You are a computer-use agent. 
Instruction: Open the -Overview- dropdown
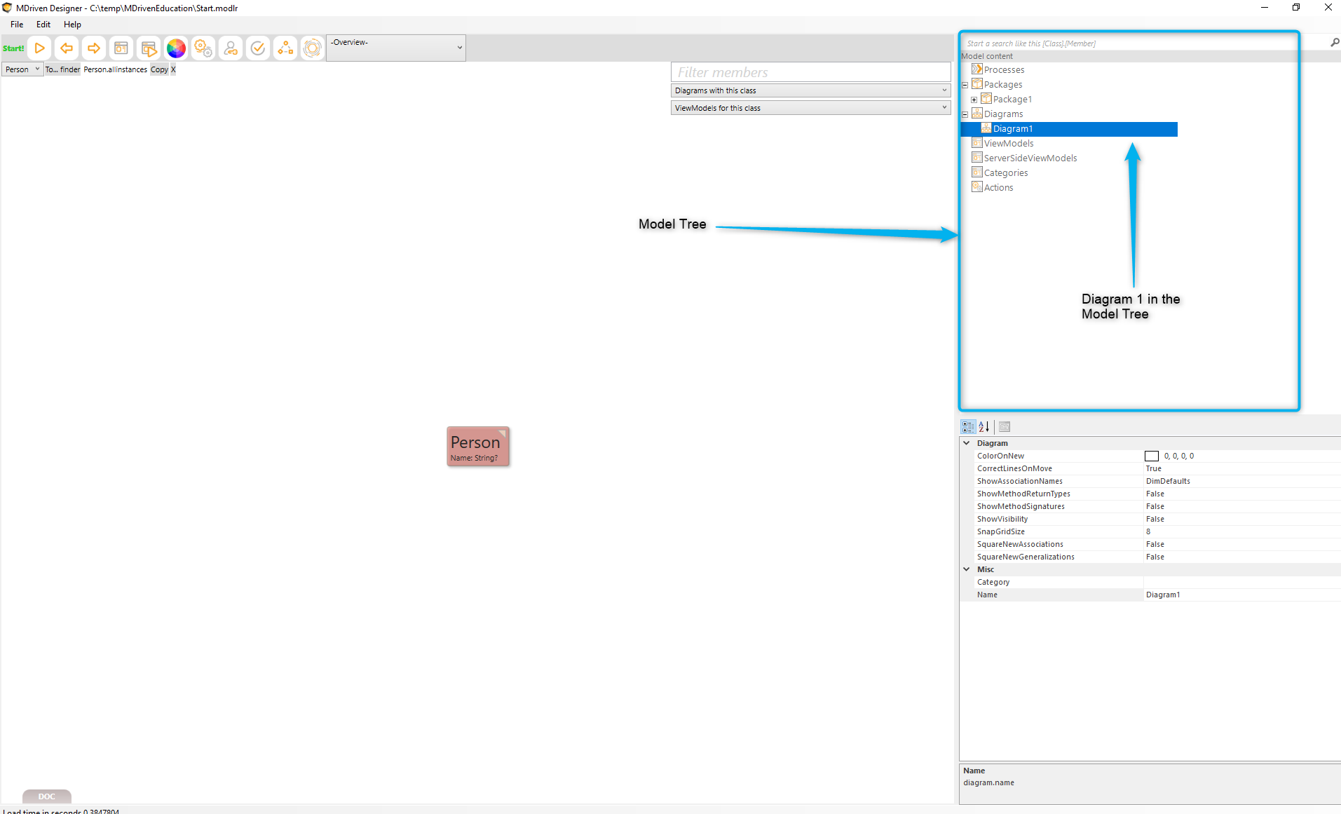click(396, 48)
